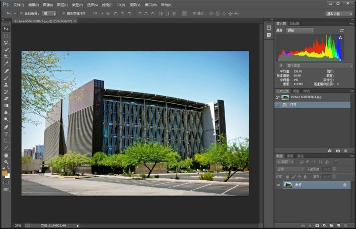
Task: Switch to the 导航器 Navigator tab
Action: [x=295, y=24]
